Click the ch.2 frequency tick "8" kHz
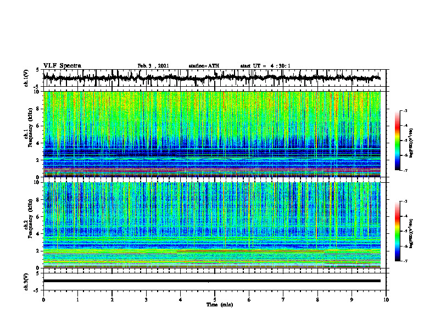 [39, 200]
